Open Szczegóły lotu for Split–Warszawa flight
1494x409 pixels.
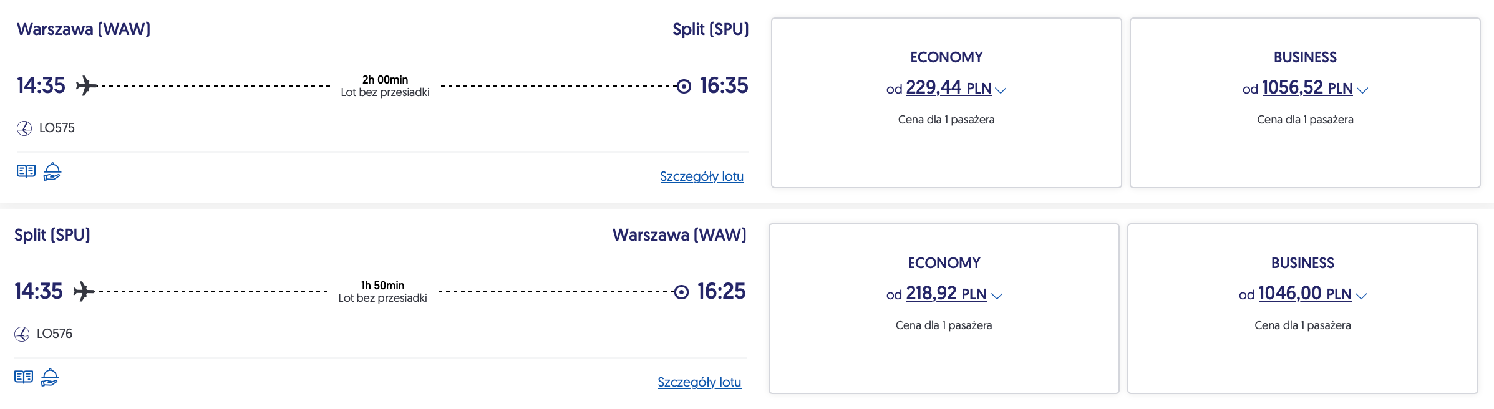click(x=699, y=382)
